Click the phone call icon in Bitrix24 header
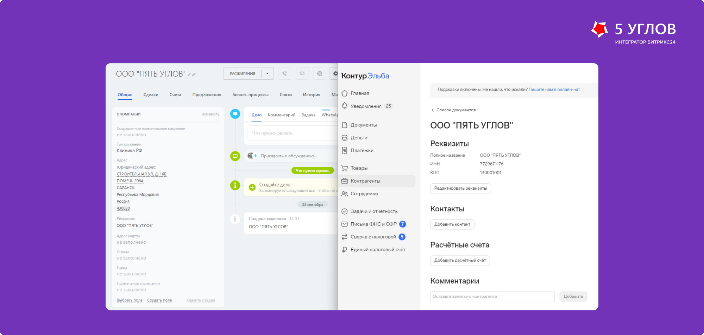This screenshot has width=704, height=335. click(285, 73)
